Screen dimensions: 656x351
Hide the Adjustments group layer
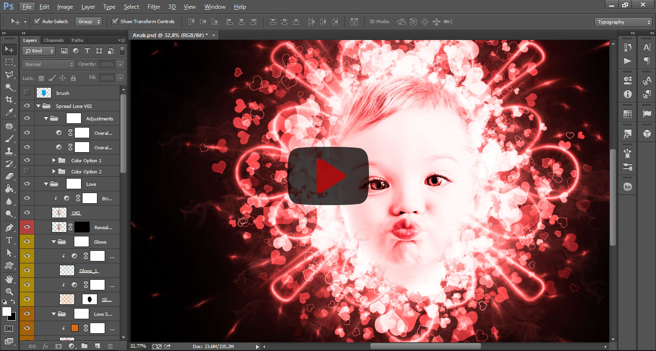coord(27,118)
